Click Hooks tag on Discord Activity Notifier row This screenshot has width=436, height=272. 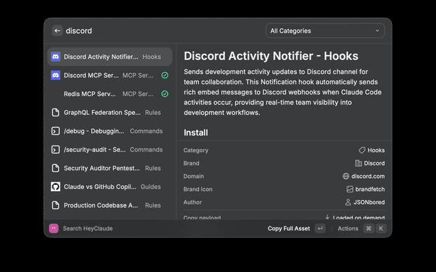click(151, 56)
